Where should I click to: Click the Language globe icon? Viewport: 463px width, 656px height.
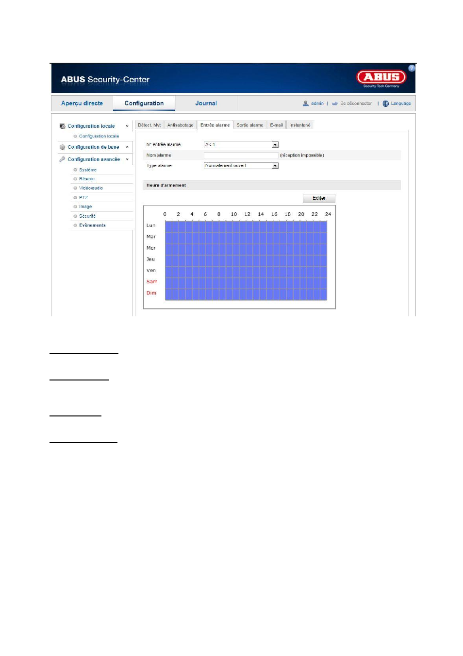click(x=386, y=104)
